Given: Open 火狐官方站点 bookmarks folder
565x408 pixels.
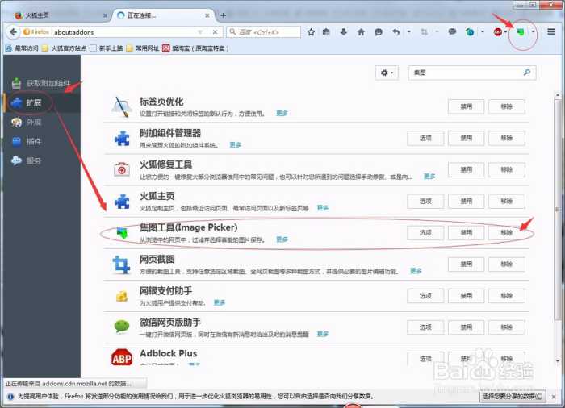Looking at the screenshot, I should [64, 48].
